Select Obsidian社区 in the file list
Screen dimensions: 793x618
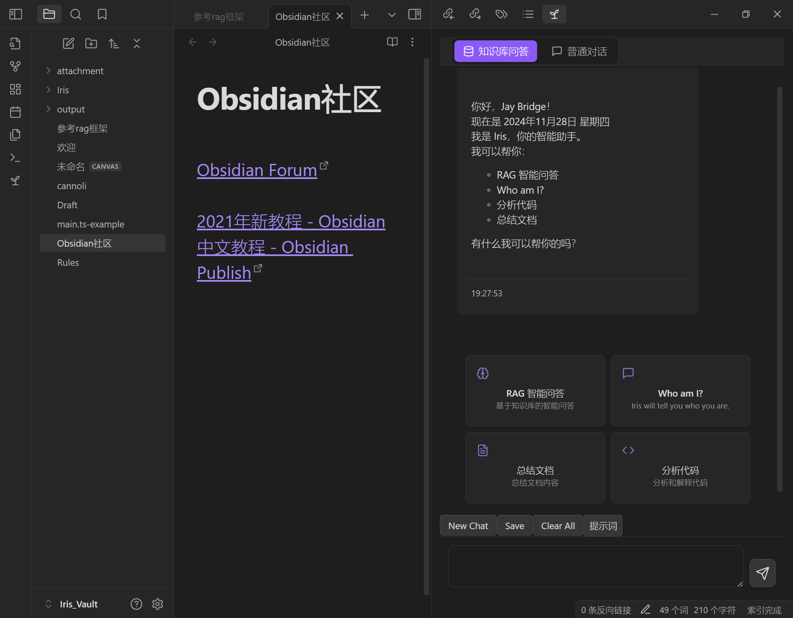pyautogui.click(x=103, y=243)
